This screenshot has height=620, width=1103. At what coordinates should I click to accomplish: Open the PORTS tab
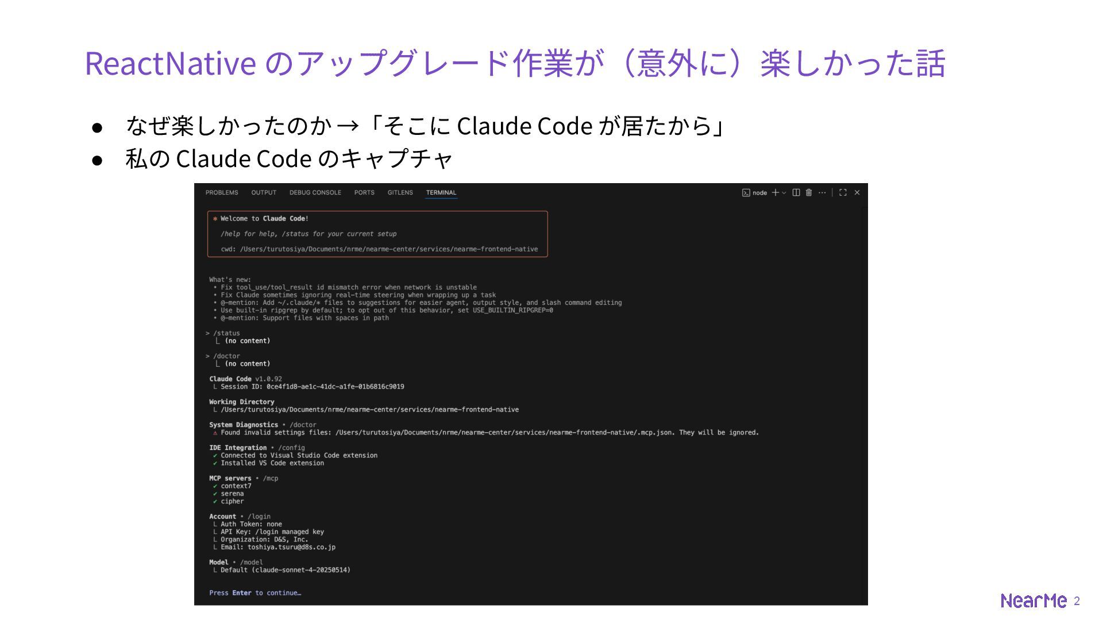click(364, 193)
